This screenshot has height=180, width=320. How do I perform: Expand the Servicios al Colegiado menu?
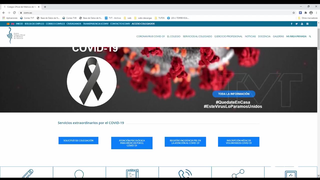(x=197, y=36)
